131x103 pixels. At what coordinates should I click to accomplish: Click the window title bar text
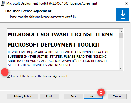click(52, 3)
